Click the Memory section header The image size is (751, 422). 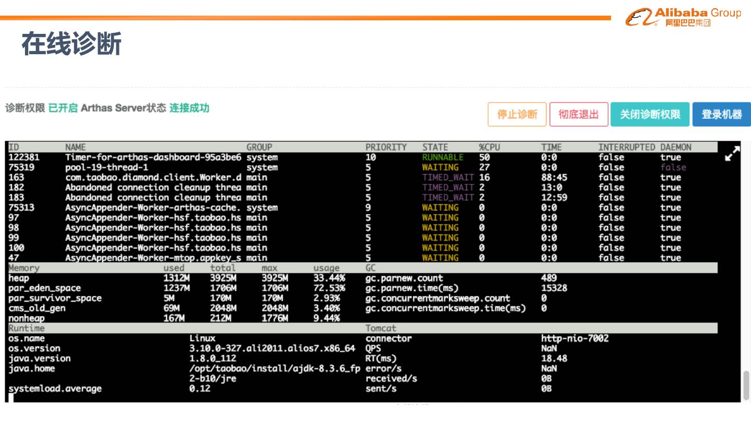coord(24,268)
